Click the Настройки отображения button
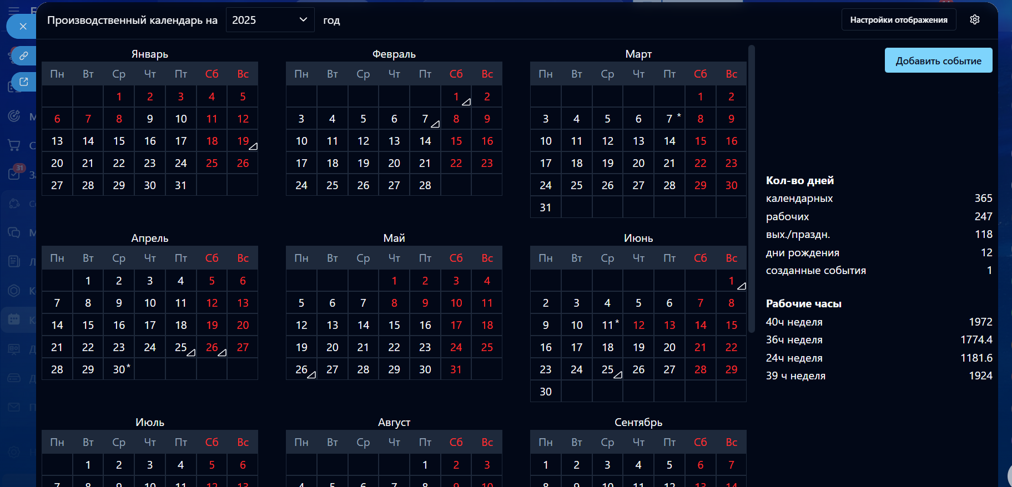 (x=899, y=20)
